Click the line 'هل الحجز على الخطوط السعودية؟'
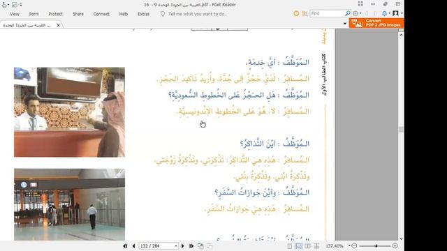The height and width of the screenshot is (251, 447). coord(239,95)
